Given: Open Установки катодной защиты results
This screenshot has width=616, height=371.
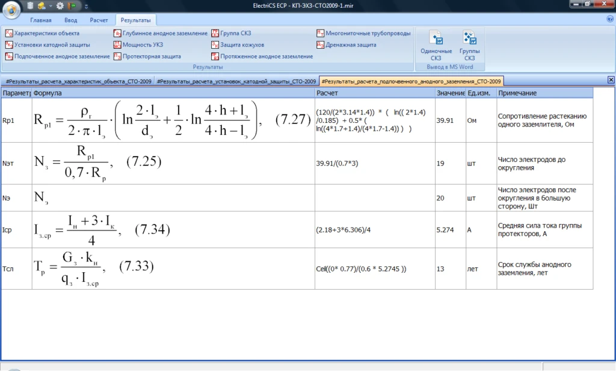Looking at the screenshot, I should (x=48, y=45).
